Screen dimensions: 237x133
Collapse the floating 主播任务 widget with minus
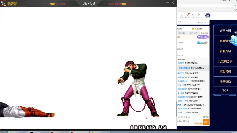[x=236, y=32]
